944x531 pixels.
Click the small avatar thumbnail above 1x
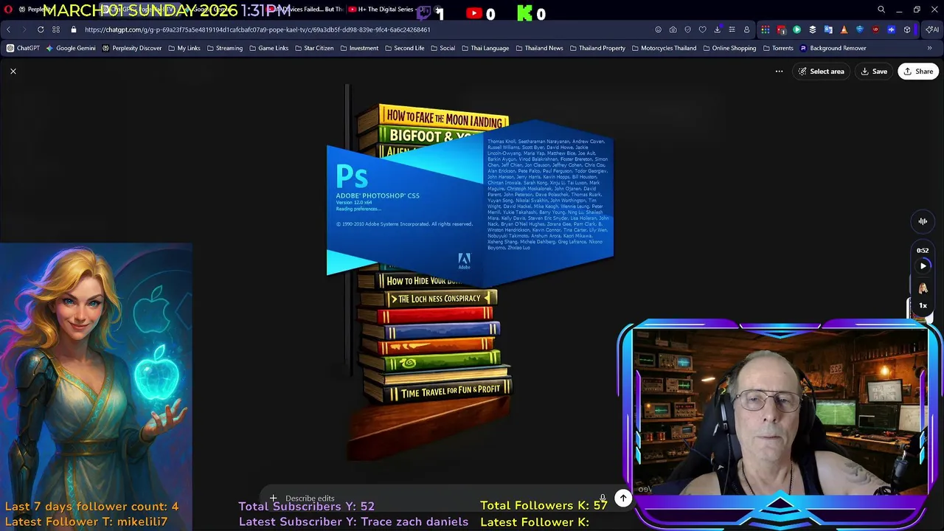click(x=923, y=288)
